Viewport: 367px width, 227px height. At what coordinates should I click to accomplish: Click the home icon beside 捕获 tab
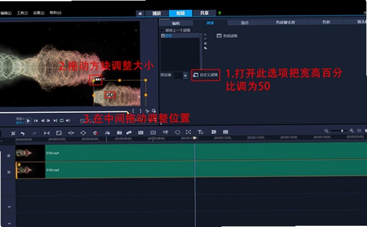(140, 14)
